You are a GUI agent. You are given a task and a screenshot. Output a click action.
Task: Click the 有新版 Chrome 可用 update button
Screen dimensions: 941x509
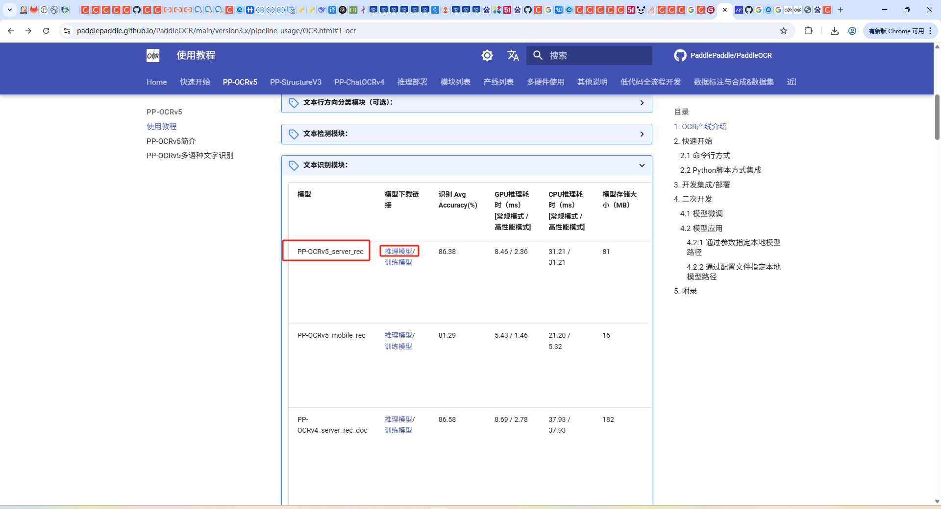900,31
